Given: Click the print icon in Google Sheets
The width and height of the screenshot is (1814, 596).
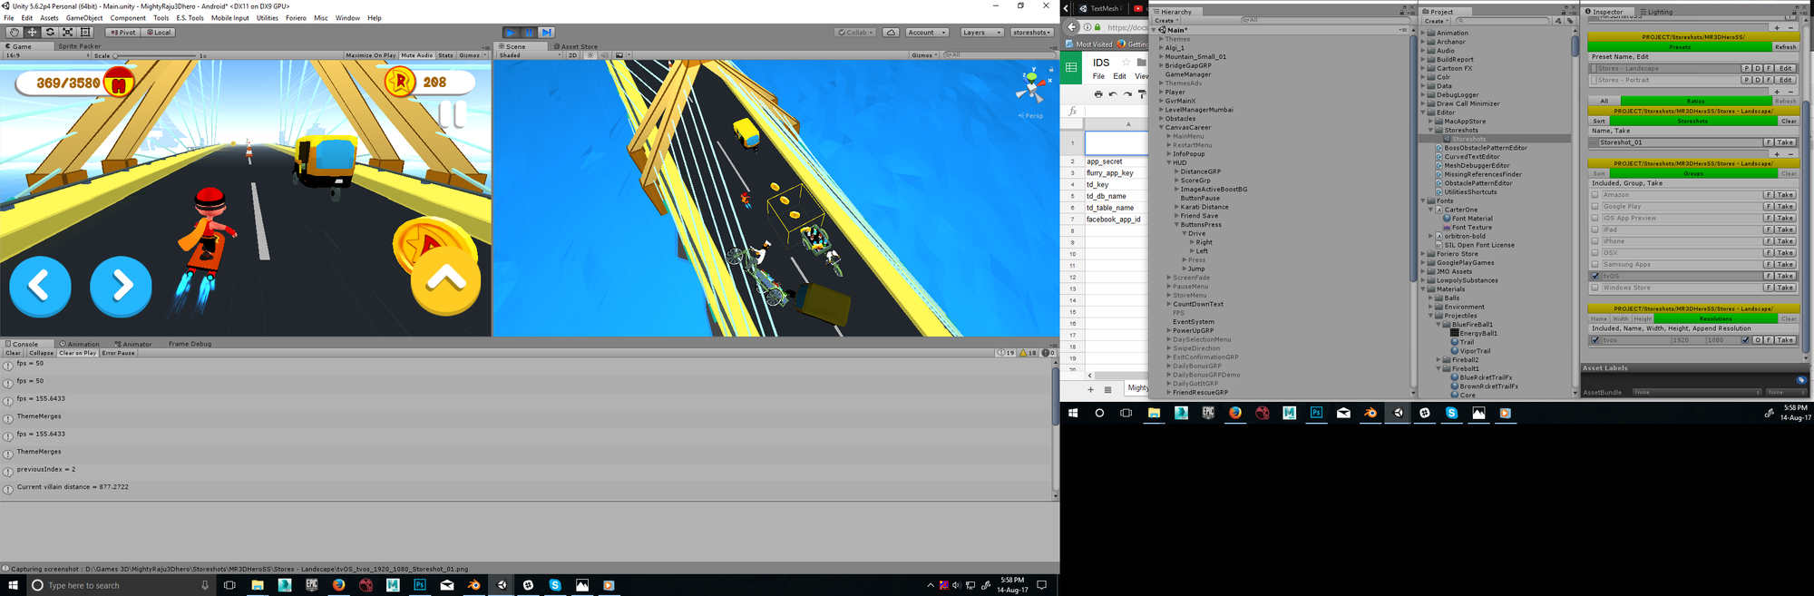Looking at the screenshot, I should coord(1097,94).
